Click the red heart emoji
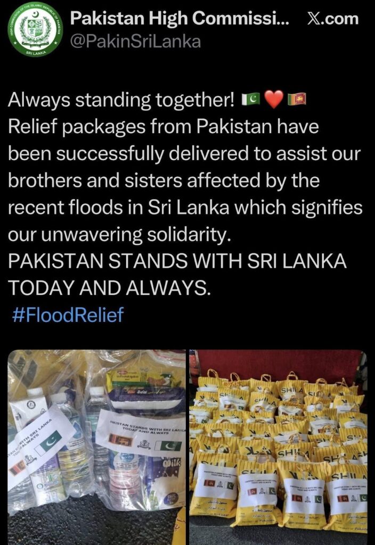This screenshot has width=375, height=545. [274, 100]
